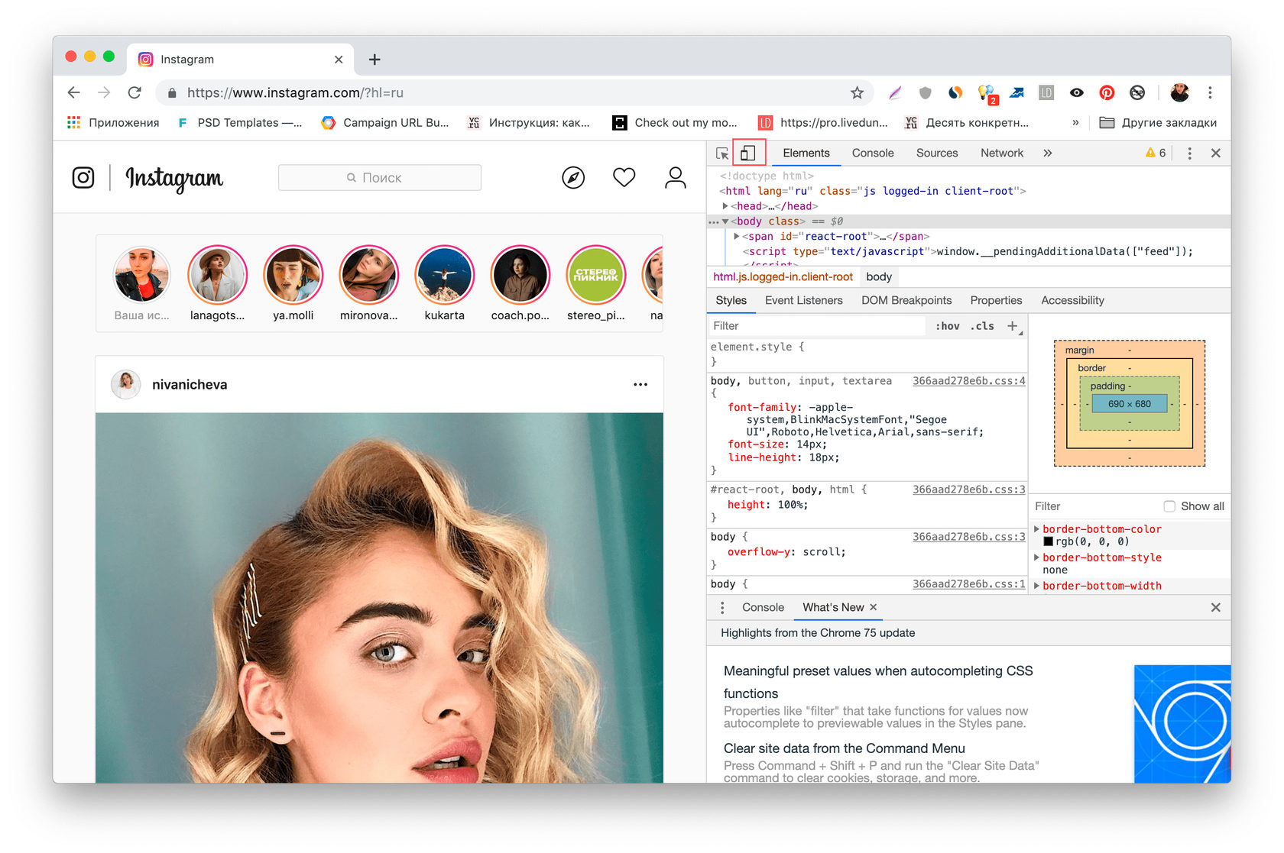This screenshot has width=1284, height=853.
Task: Enable the Show all checkbox
Action: pos(1169,506)
